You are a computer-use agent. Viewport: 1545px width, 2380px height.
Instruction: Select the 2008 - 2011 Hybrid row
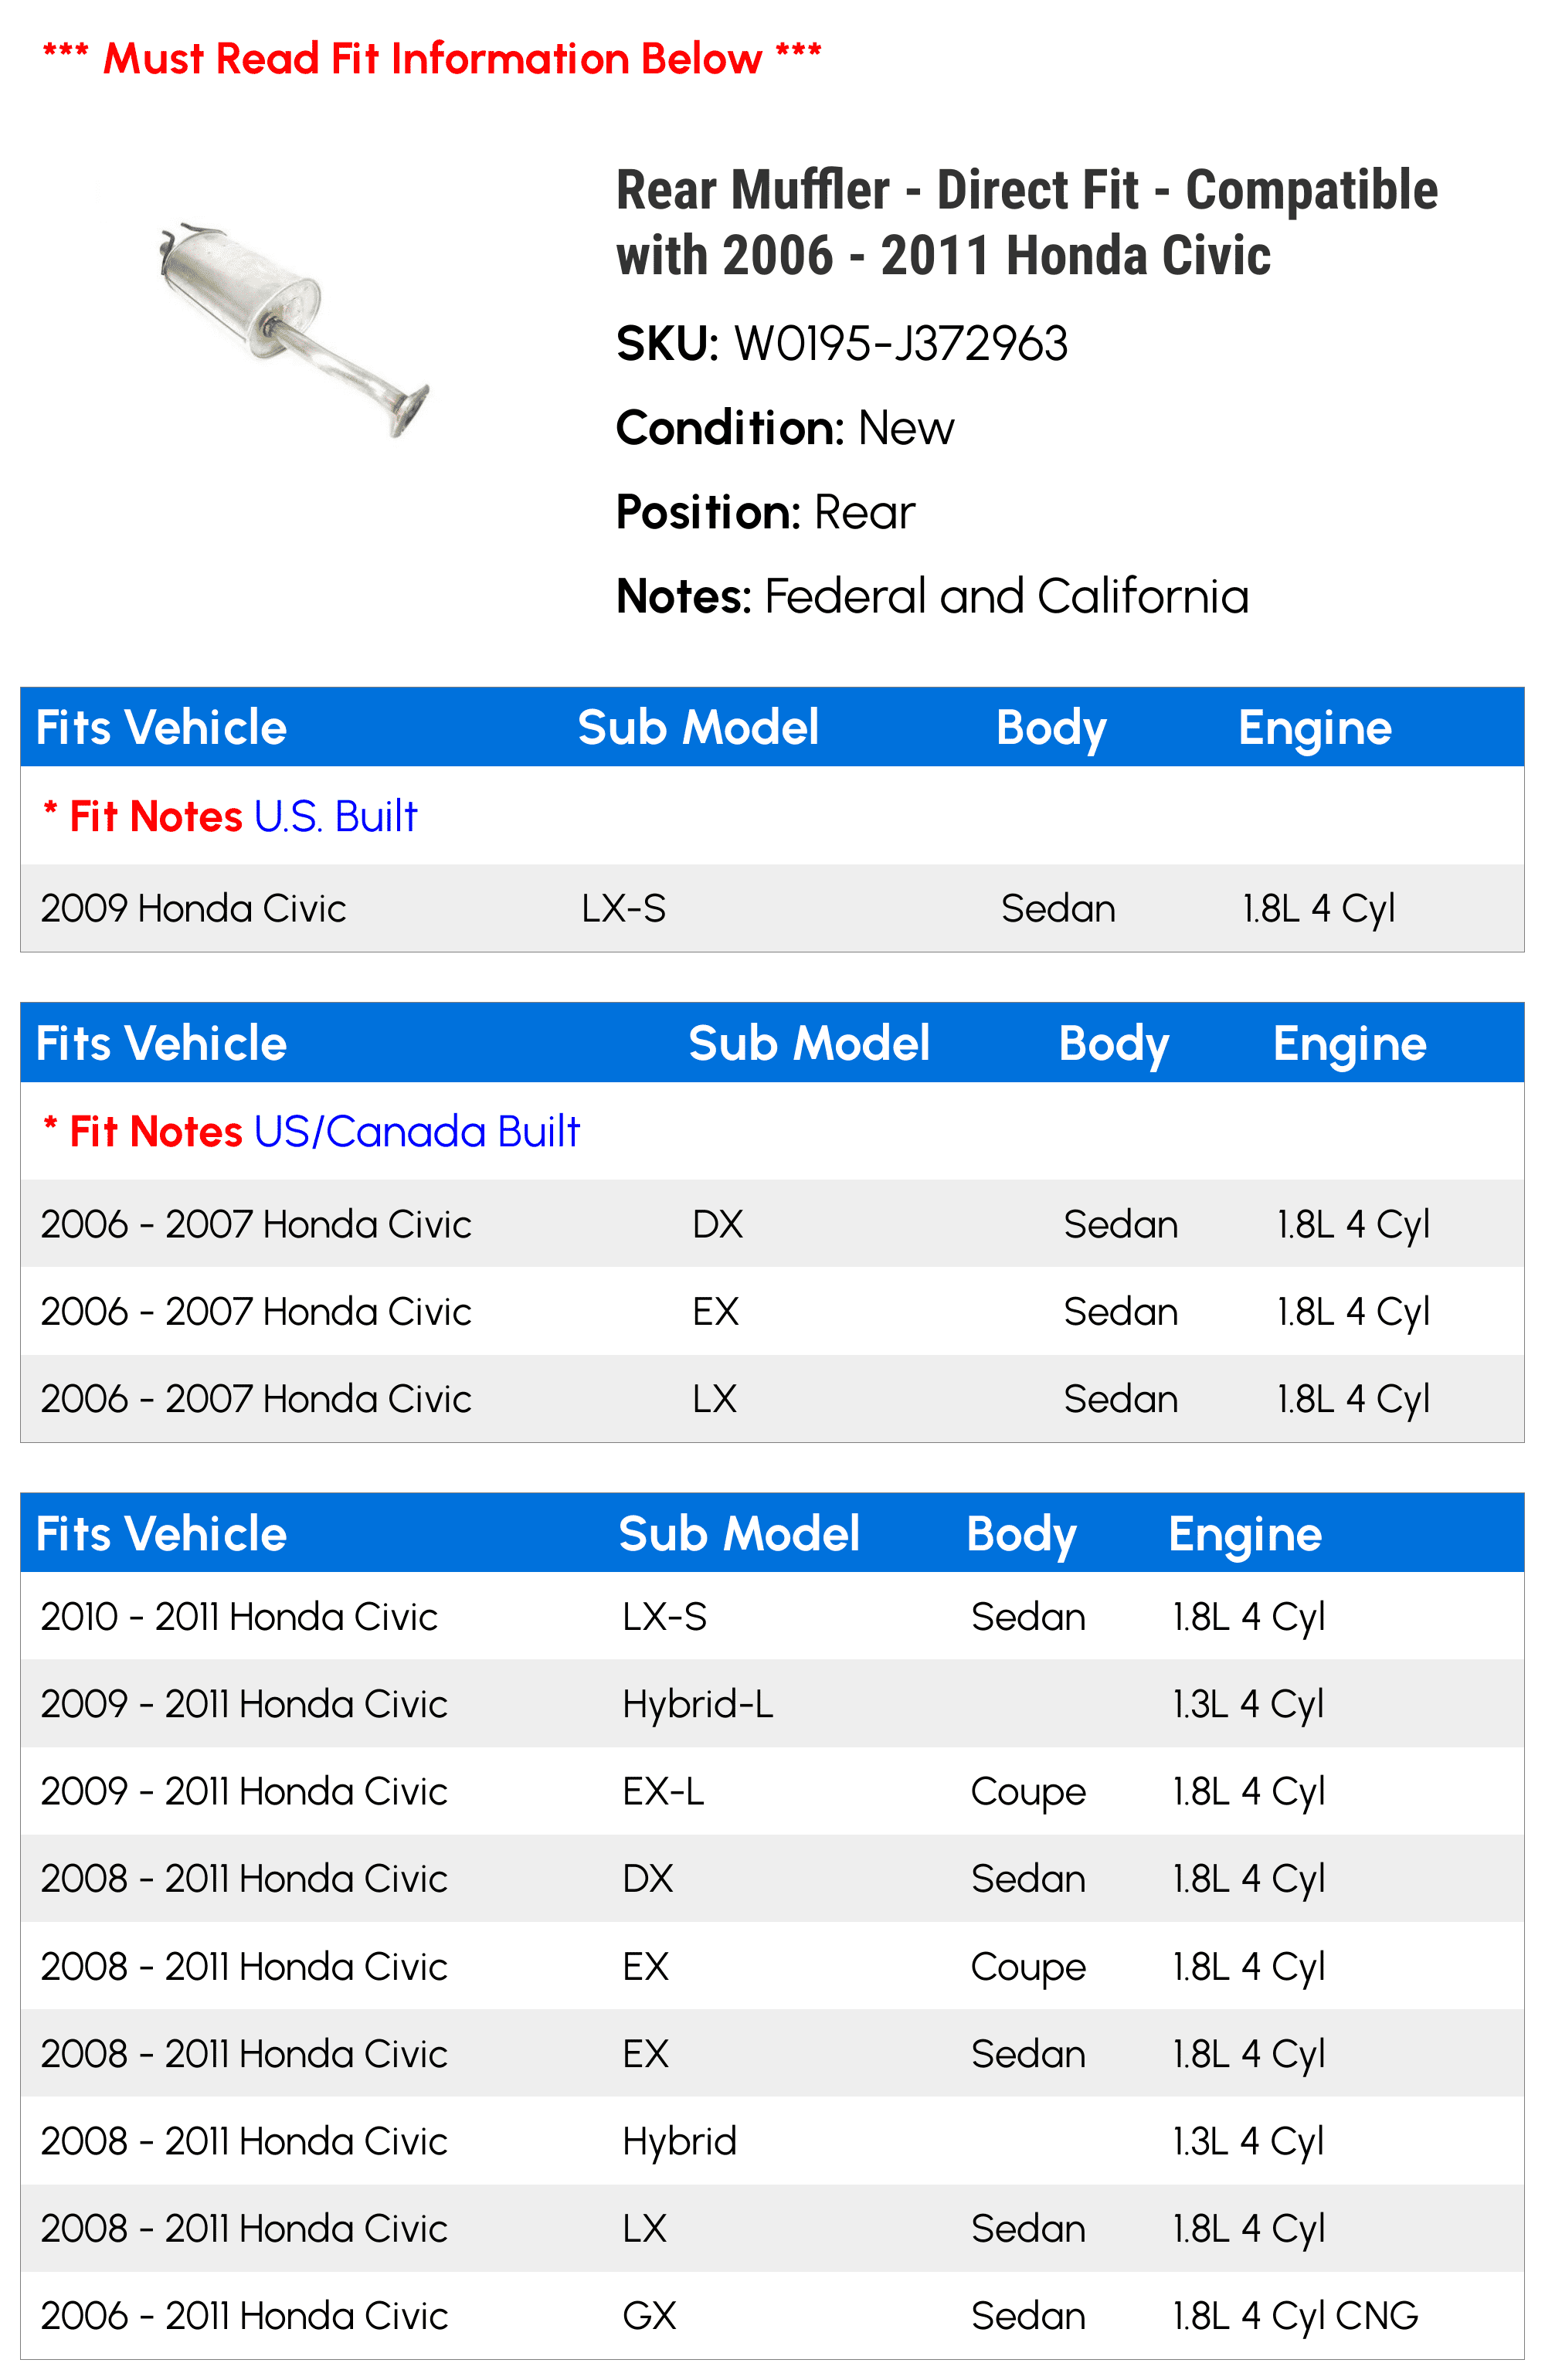pyautogui.click(x=772, y=2141)
